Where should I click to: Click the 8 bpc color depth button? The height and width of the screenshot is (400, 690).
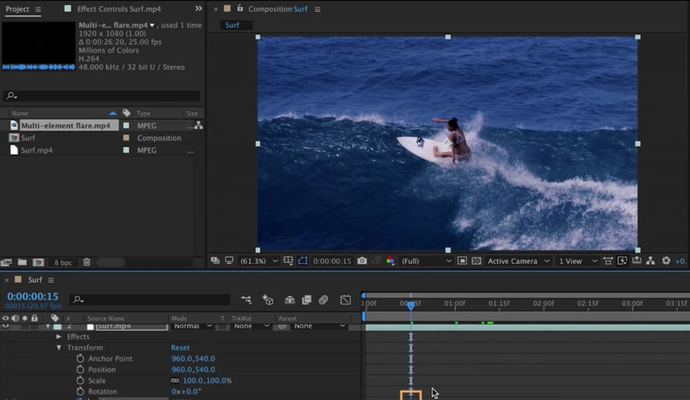click(x=63, y=263)
